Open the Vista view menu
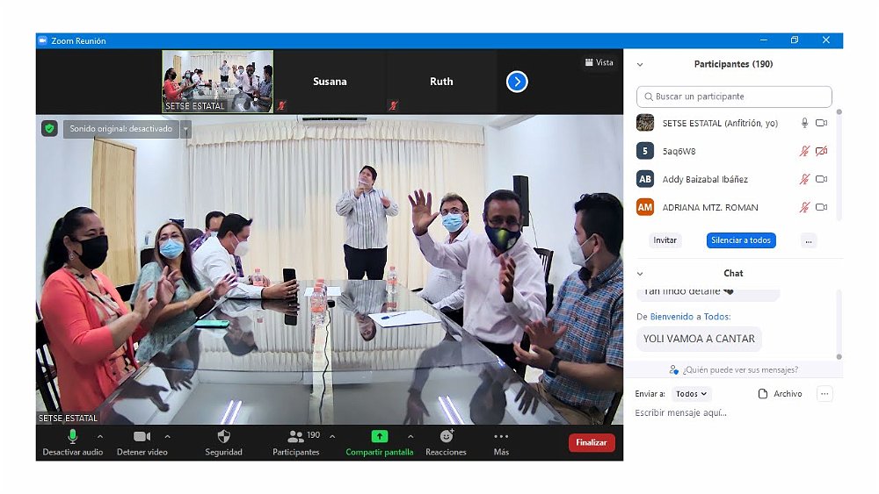The width and height of the screenshot is (879, 494). tap(599, 62)
